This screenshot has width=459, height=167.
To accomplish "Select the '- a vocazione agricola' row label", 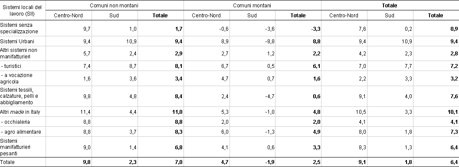I will click(16, 78).
